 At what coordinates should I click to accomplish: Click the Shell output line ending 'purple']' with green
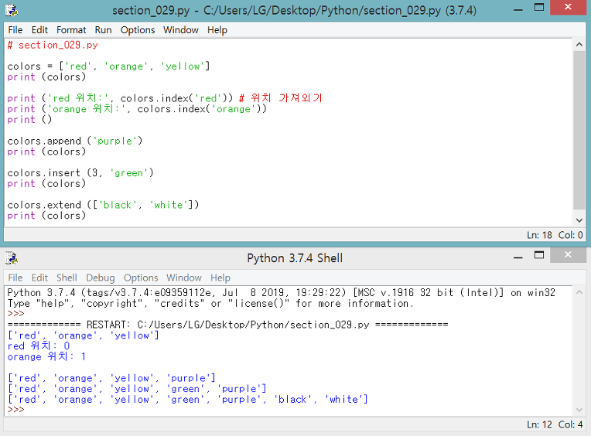click(137, 389)
